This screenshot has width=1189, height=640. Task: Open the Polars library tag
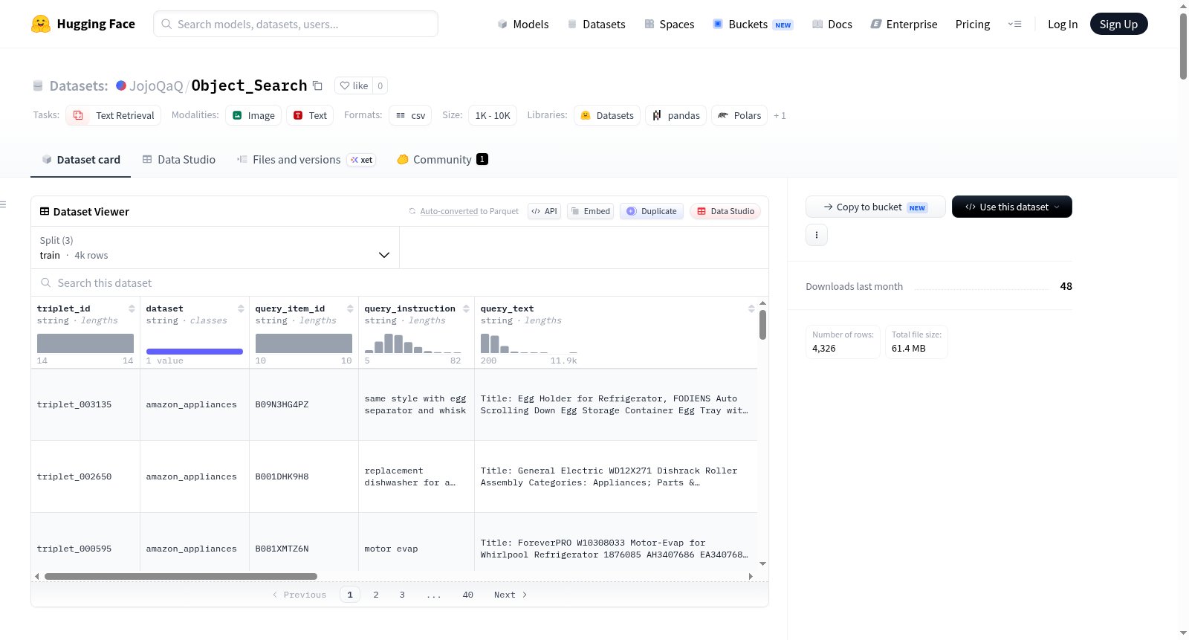740,115
